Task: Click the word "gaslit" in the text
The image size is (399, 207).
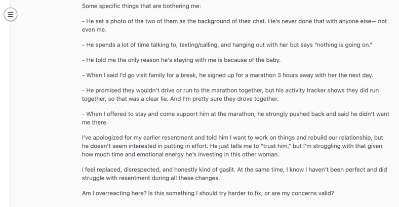Action: [x=226, y=170]
